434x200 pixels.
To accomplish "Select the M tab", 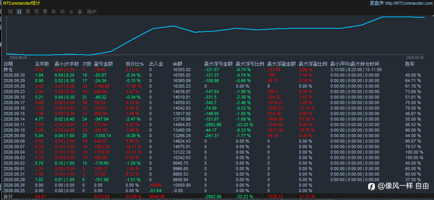I will tap(71, 12).
